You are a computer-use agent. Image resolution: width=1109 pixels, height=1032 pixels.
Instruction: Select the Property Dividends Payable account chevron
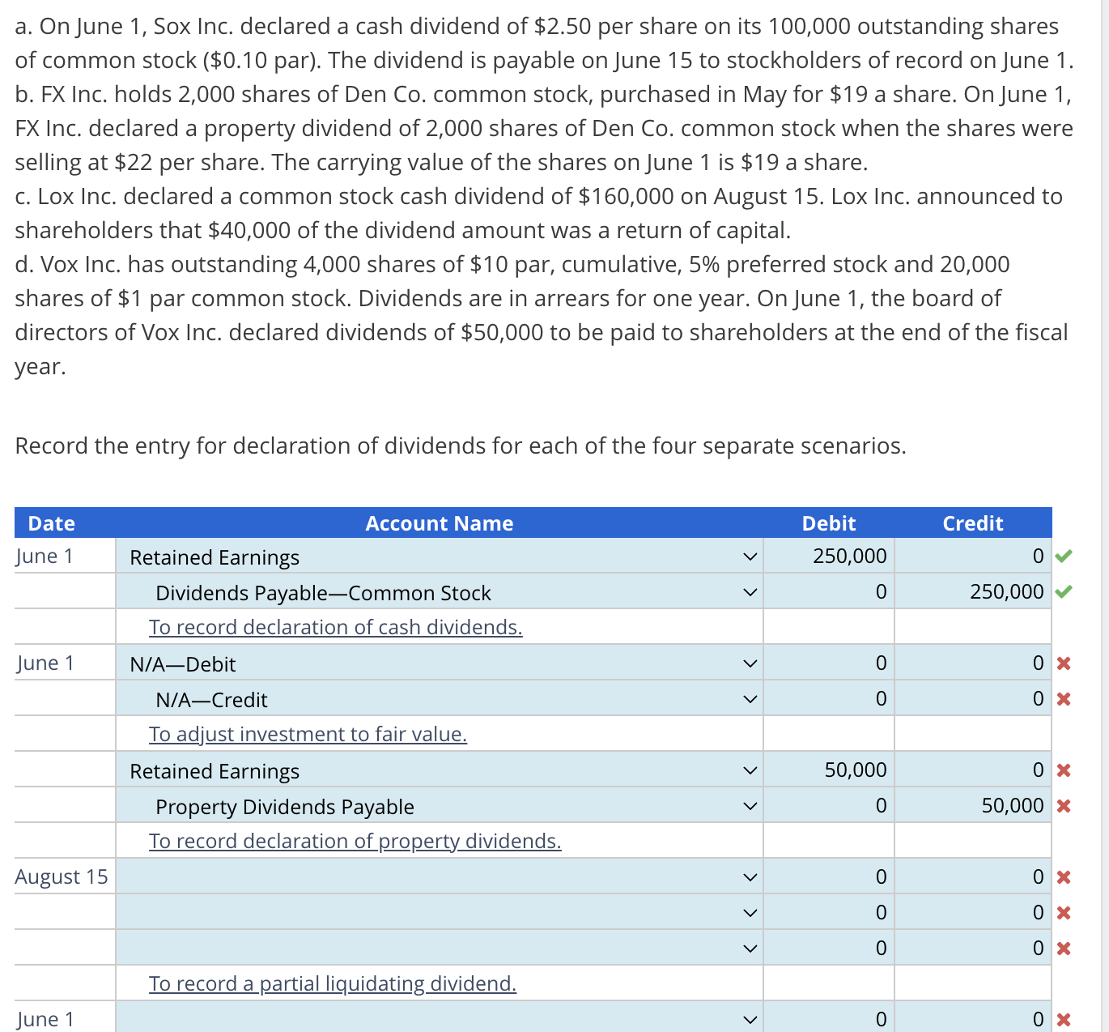coord(749,805)
